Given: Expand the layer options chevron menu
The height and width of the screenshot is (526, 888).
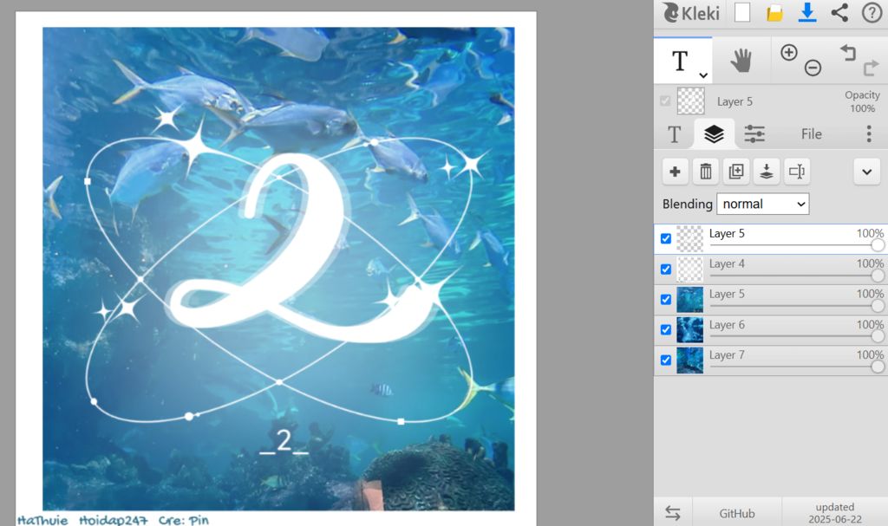Looking at the screenshot, I should 866,172.
